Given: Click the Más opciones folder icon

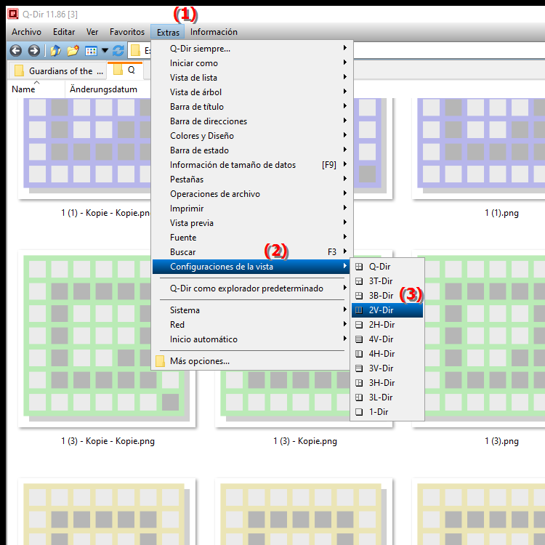Looking at the screenshot, I should click(x=161, y=361).
